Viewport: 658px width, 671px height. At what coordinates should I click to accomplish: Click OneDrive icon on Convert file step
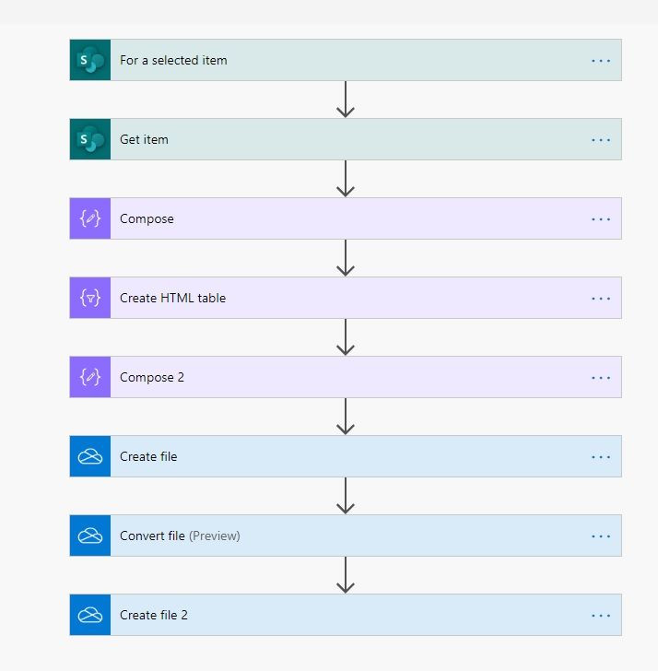click(90, 536)
